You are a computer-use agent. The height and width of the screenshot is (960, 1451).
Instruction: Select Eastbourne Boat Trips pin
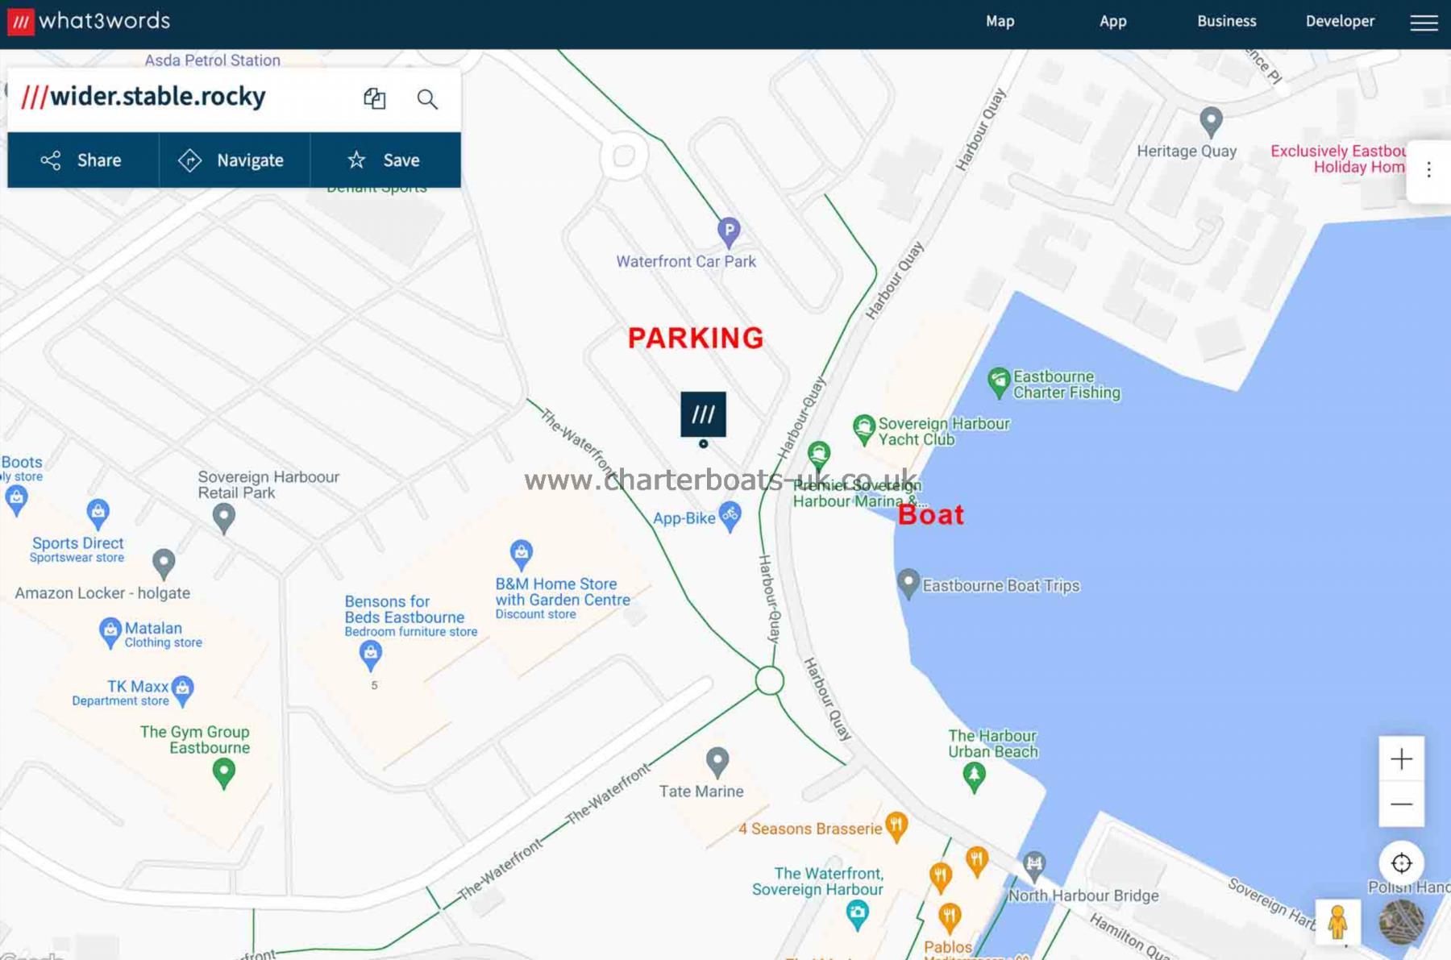[x=908, y=584]
